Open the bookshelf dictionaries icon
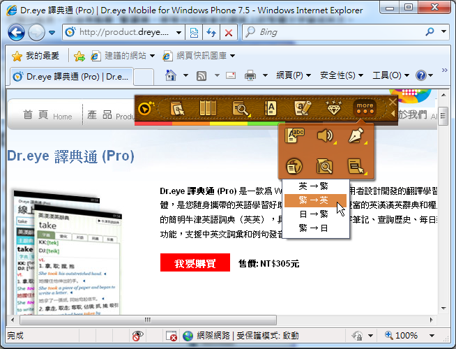The width and height of the screenshot is (456, 349). [x=208, y=108]
